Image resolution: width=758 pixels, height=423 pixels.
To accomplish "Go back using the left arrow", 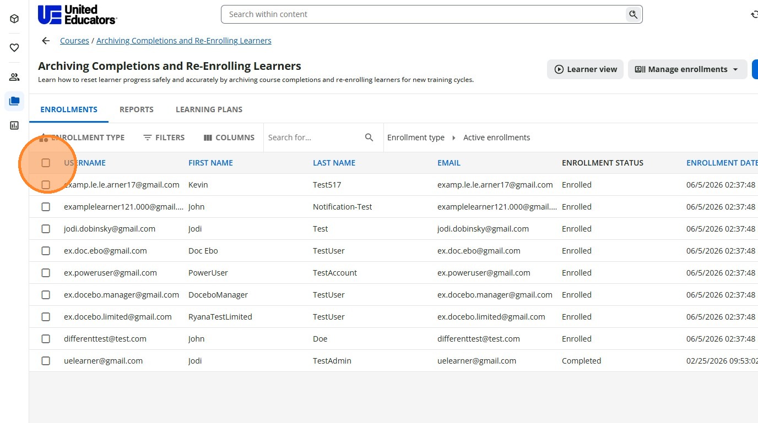I will [46, 41].
